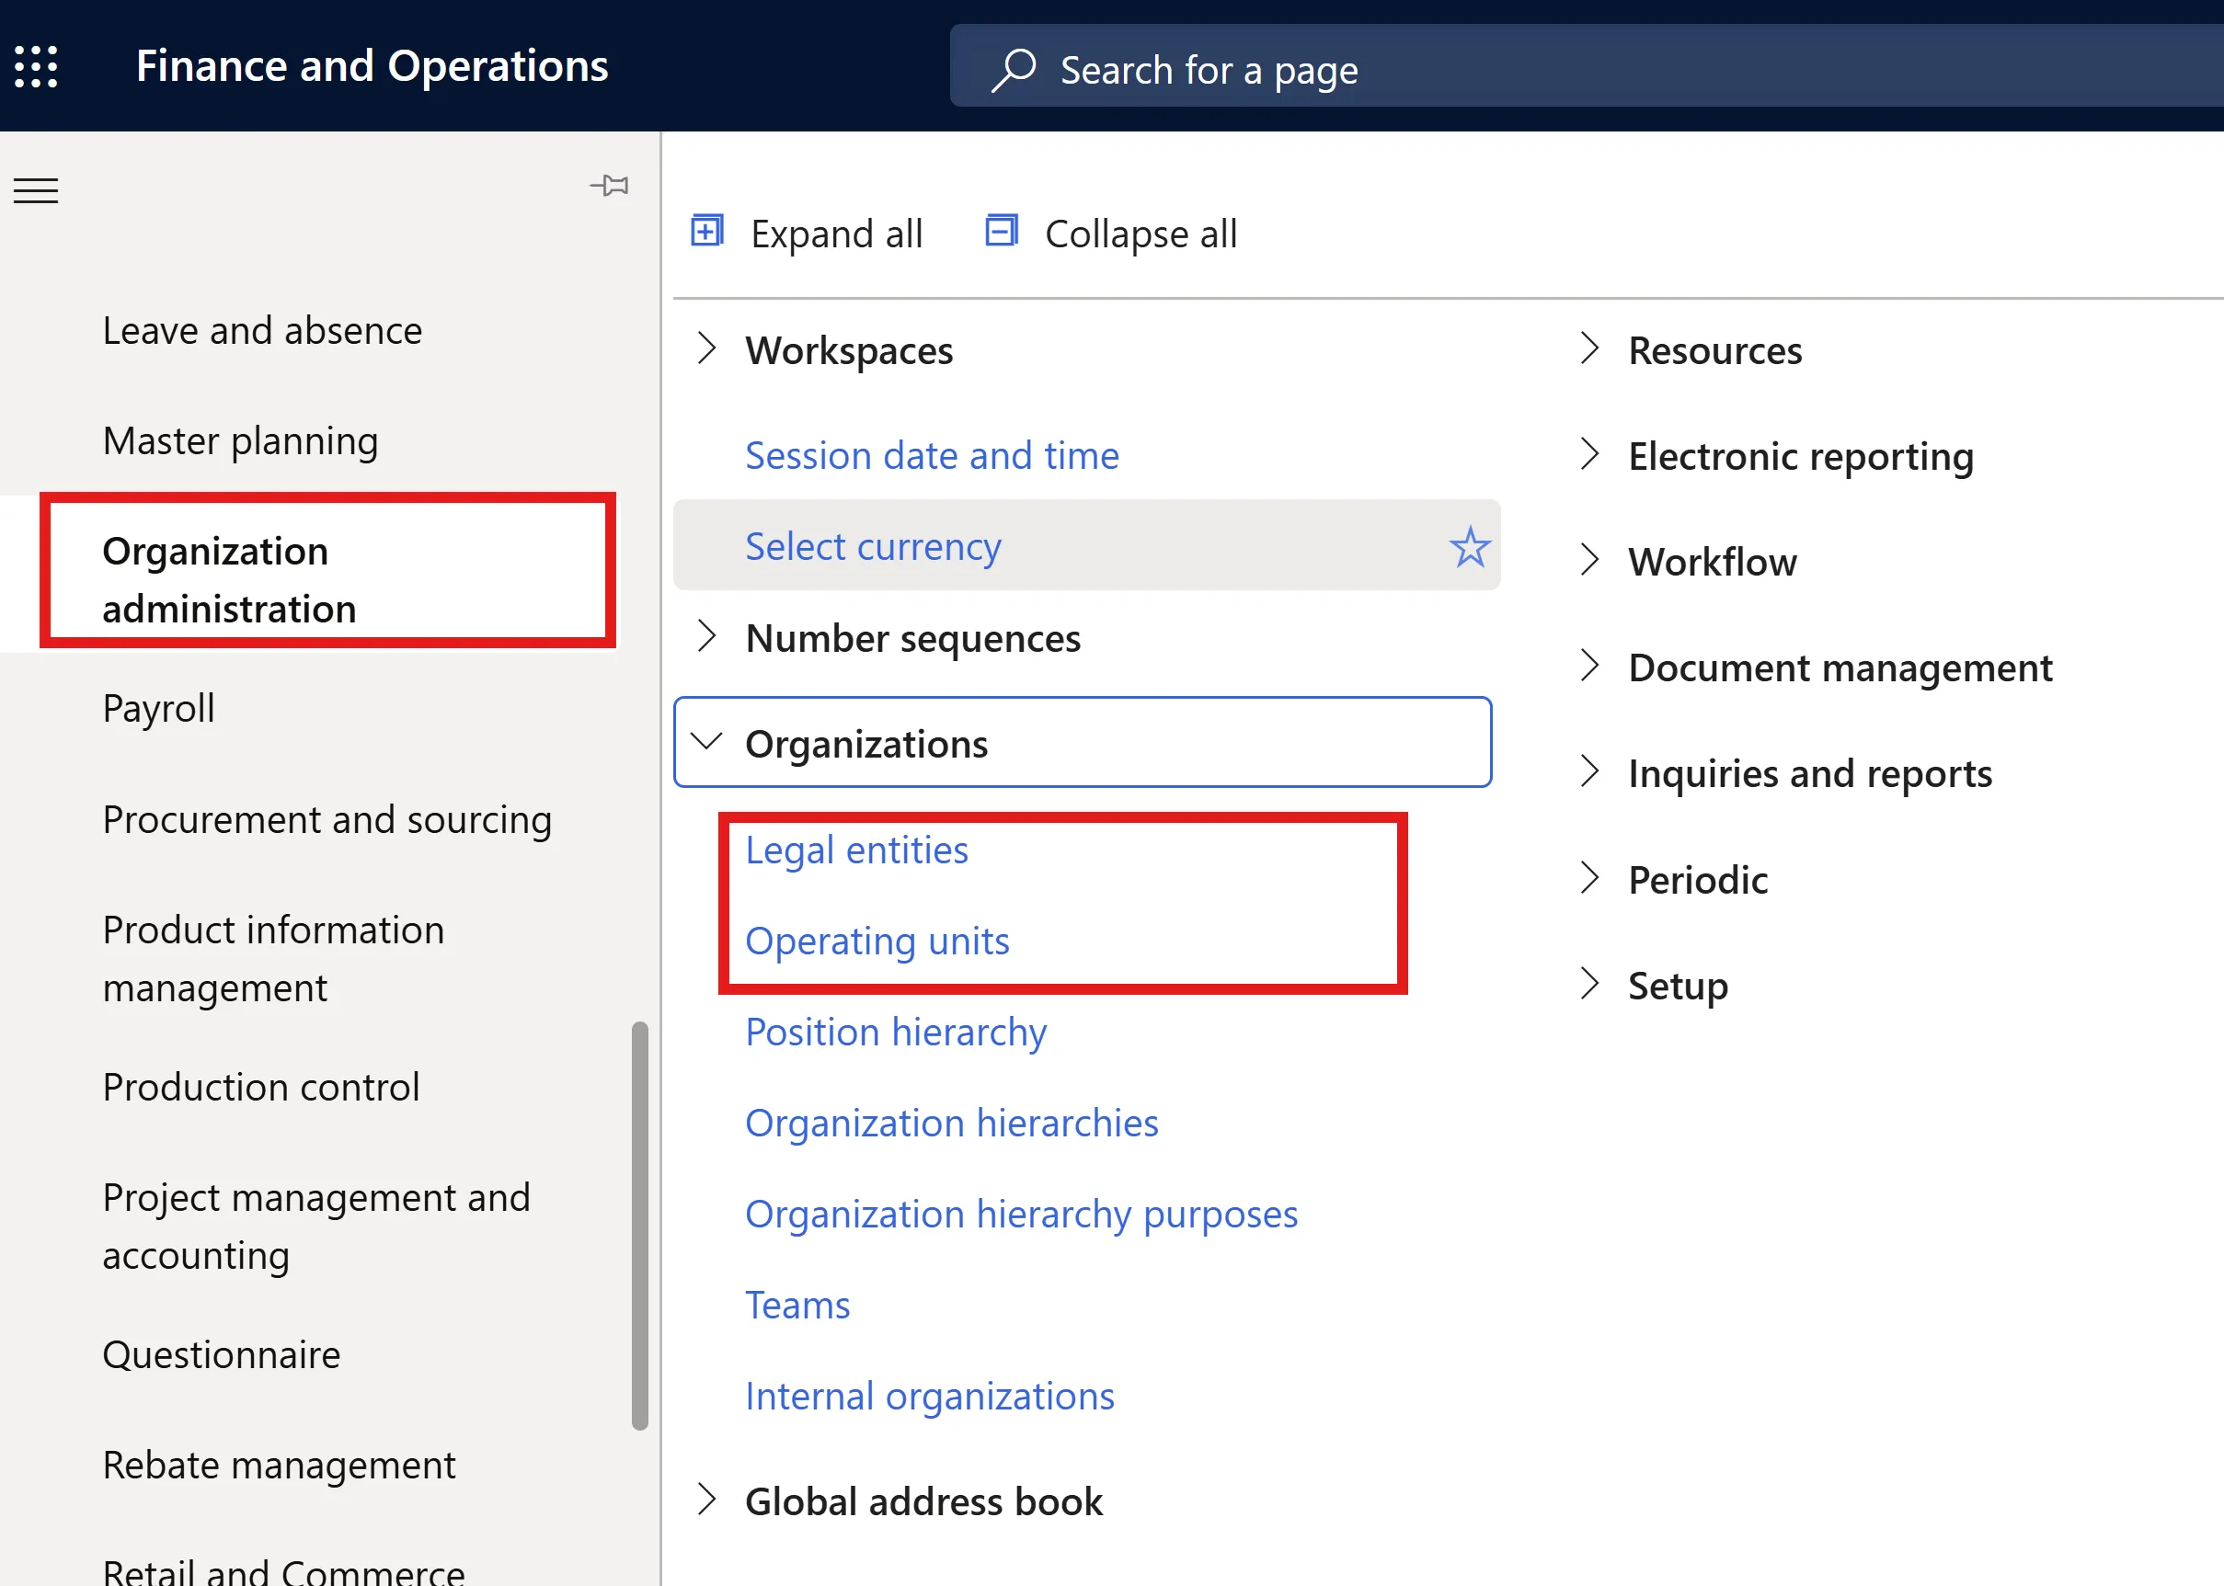The height and width of the screenshot is (1586, 2224).
Task: Toggle the hamburger navigation menu icon
Action: click(x=36, y=189)
